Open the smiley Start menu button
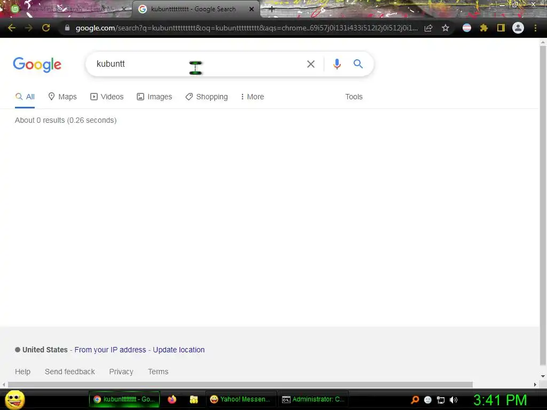 (15, 399)
